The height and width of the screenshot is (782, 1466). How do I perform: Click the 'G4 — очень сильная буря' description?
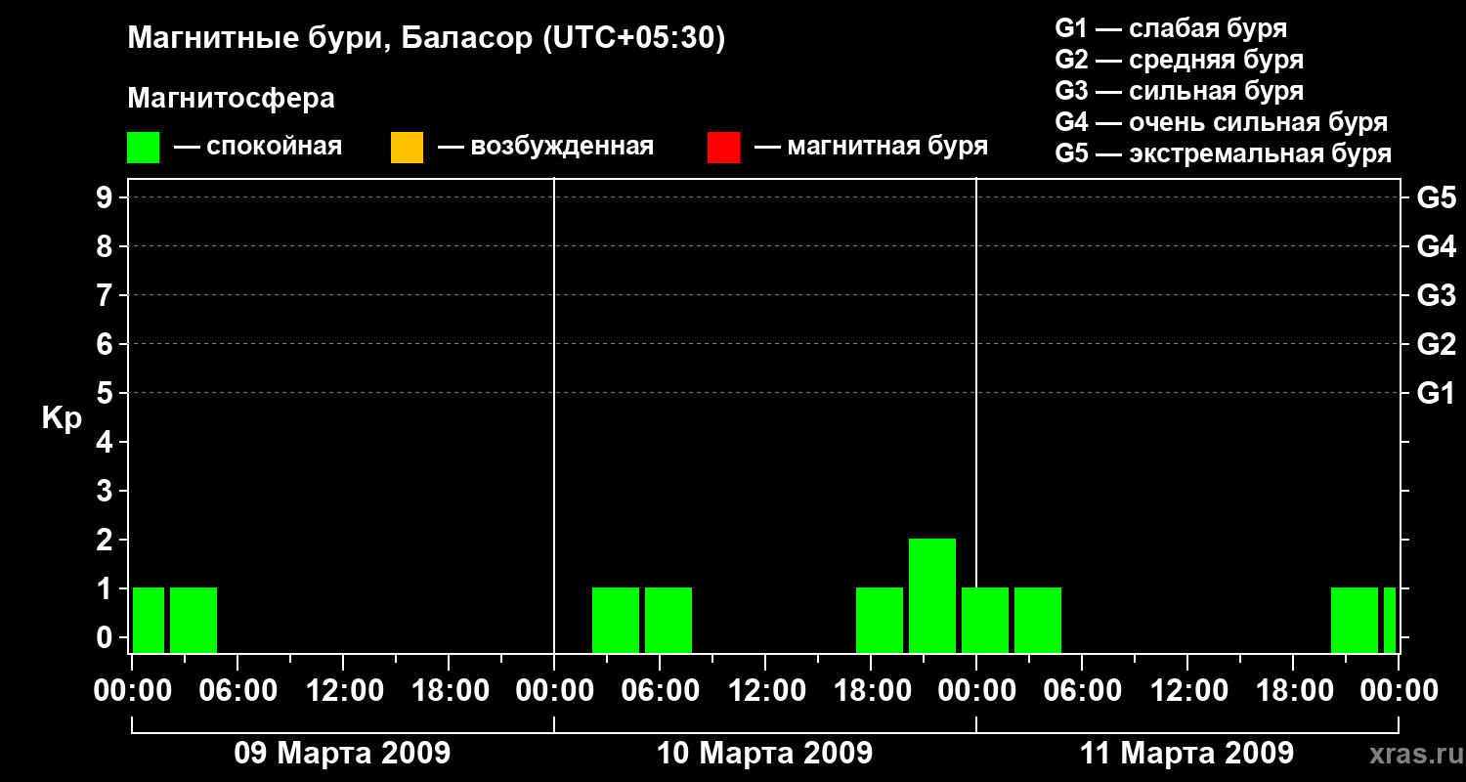(1222, 122)
